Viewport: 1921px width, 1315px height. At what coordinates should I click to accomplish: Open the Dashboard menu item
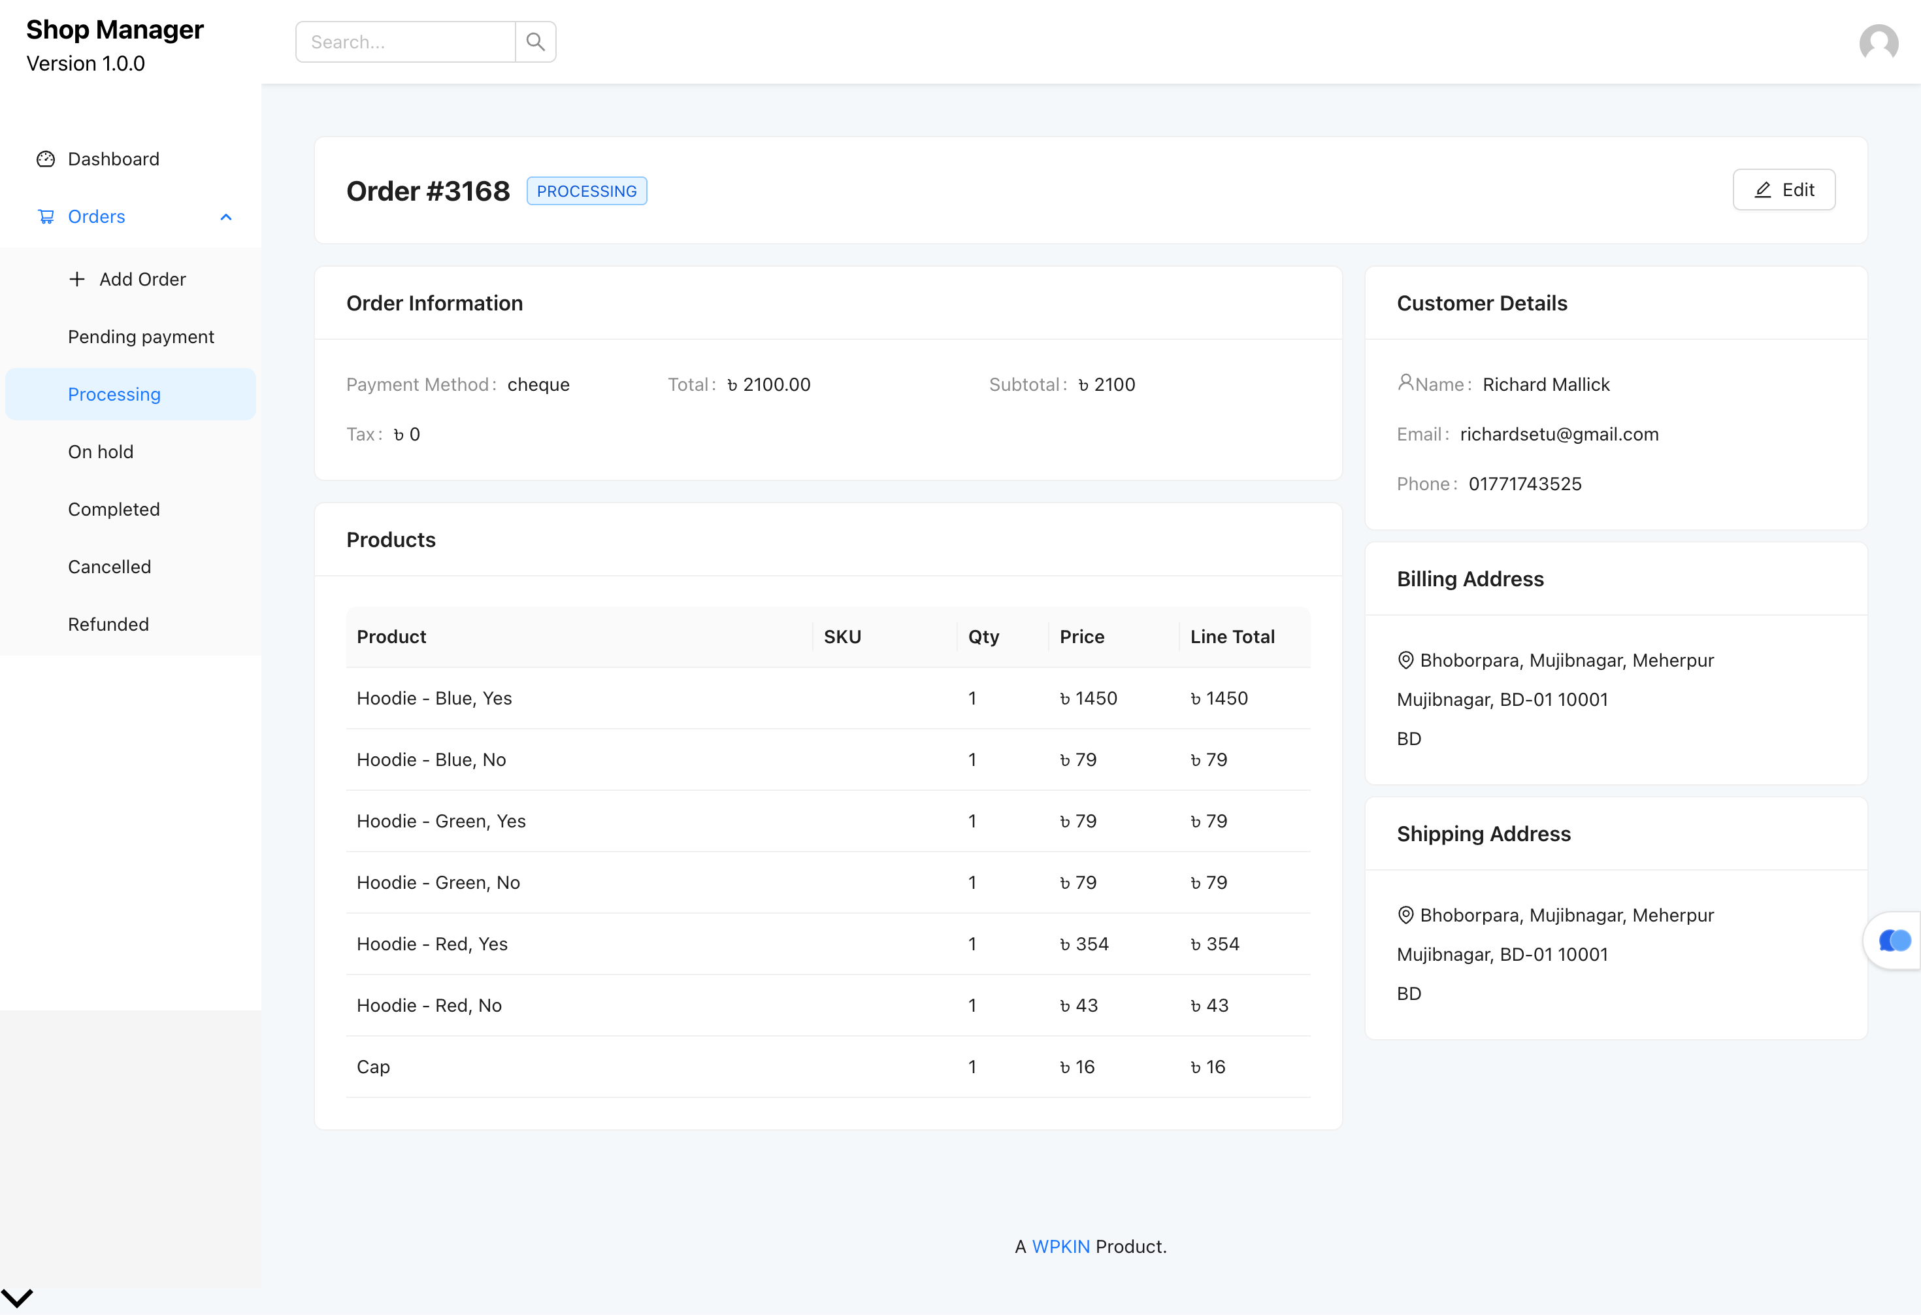point(131,159)
